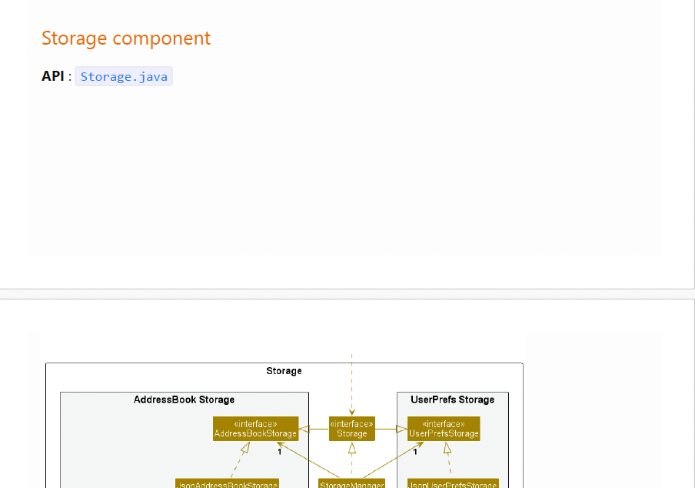Image resolution: width=695 pixels, height=488 pixels.
Task: Select the UserPrefsStorage interface box
Action: (444, 429)
